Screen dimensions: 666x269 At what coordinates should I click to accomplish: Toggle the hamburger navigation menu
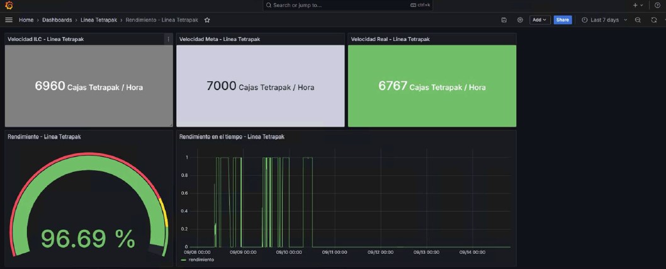(9, 20)
